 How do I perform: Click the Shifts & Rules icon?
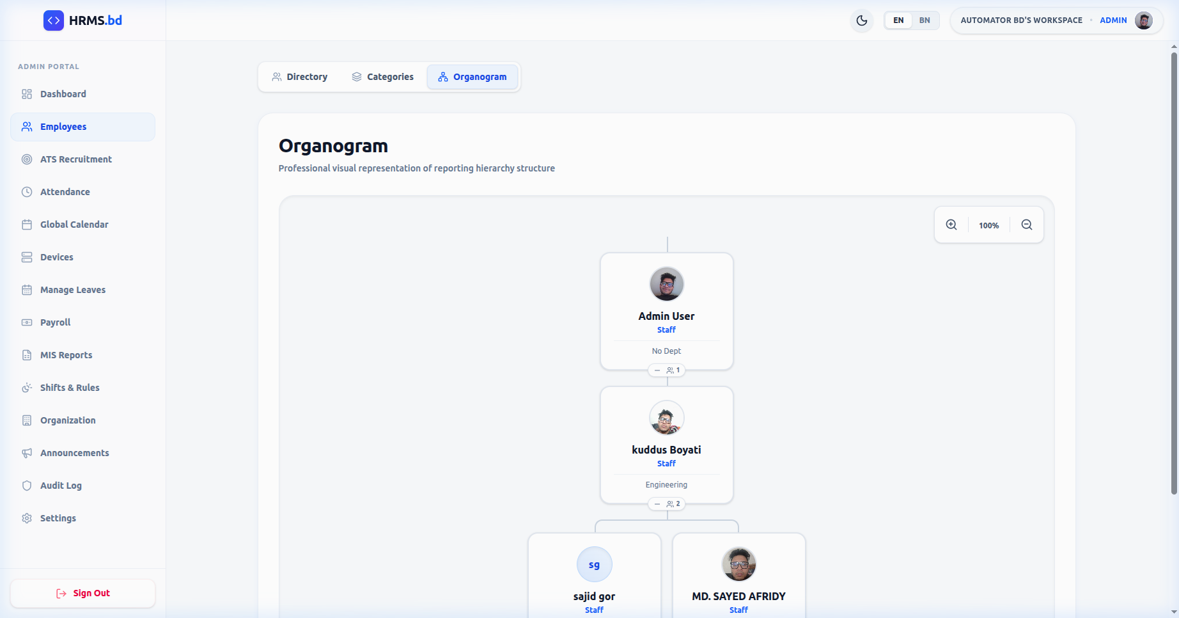pos(27,388)
